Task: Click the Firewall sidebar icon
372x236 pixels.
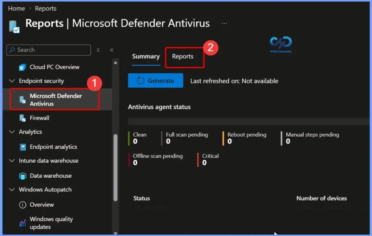Action: pos(22,118)
